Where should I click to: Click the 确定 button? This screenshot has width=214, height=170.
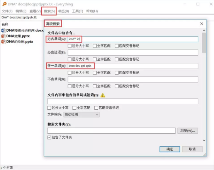click(170, 149)
